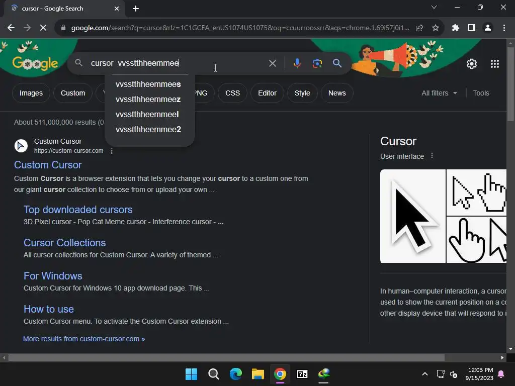Open more options beside User interface
The height and width of the screenshot is (386, 515).
432,156
